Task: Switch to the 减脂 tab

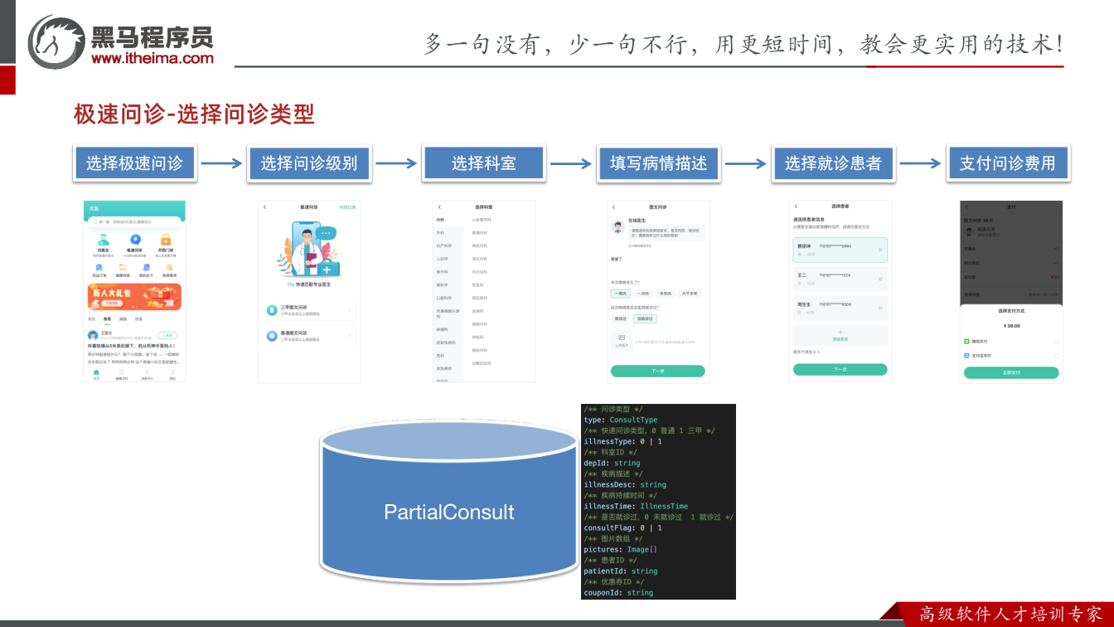Action: click(x=123, y=319)
